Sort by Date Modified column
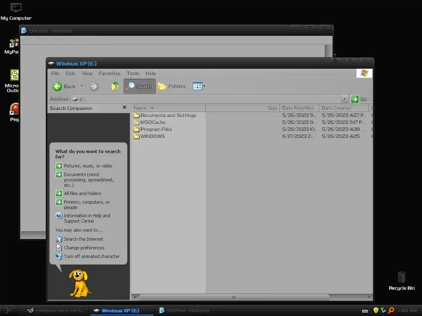This screenshot has width=422, height=316. point(299,108)
